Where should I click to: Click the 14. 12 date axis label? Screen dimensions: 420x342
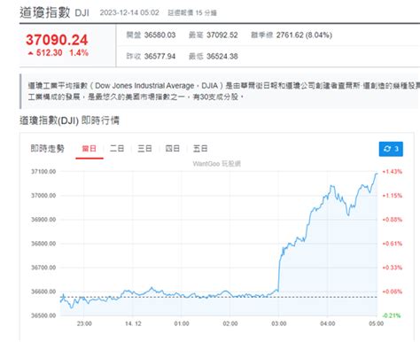(x=133, y=323)
